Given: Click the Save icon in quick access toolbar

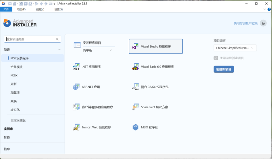Looking at the screenshot, I should pyautogui.click(x=10, y=4).
